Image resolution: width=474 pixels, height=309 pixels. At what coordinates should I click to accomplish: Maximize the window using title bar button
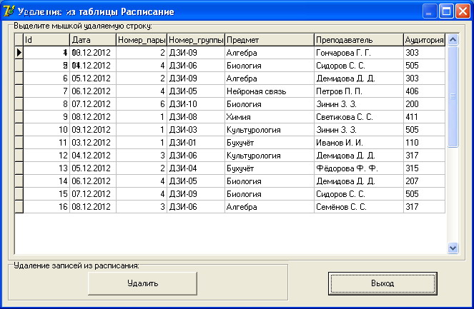[446, 11]
